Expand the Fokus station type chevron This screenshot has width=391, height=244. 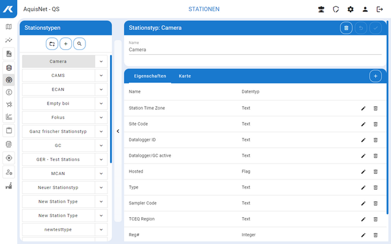click(101, 117)
